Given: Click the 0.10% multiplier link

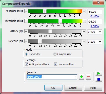Looking at the screenshot, I should (95, 16).
